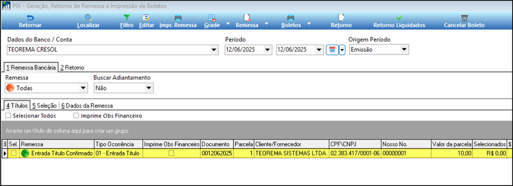513x186 pixels.
Task: Switch to 1 Remessa Bancária tab
Action: click(x=31, y=67)
